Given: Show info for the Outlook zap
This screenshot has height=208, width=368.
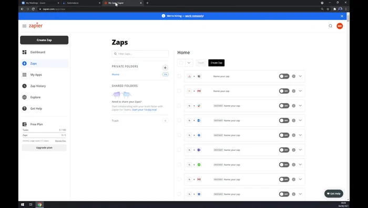Looking at the screenshot, I should pos(293,121).
